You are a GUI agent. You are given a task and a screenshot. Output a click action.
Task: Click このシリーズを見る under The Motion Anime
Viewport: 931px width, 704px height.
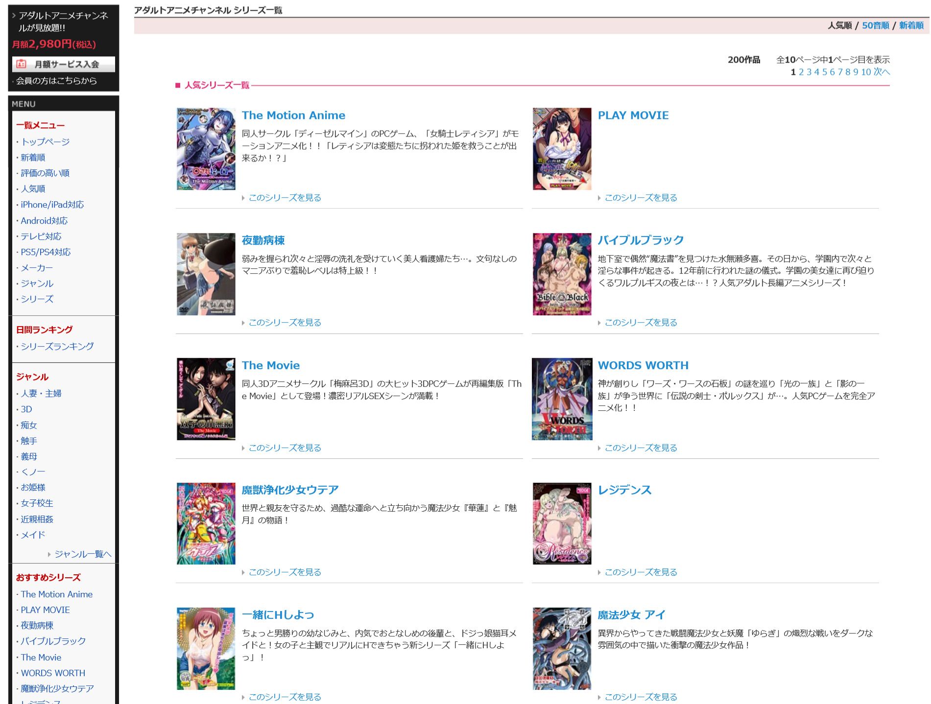[285, 198]
